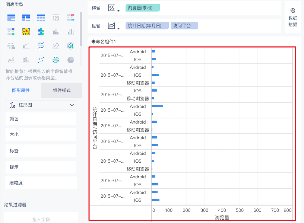The width and height of the screenshot is (304, 223).
Task: Open the 数据挖掘 data mining tool
Action: coord(292,17)
